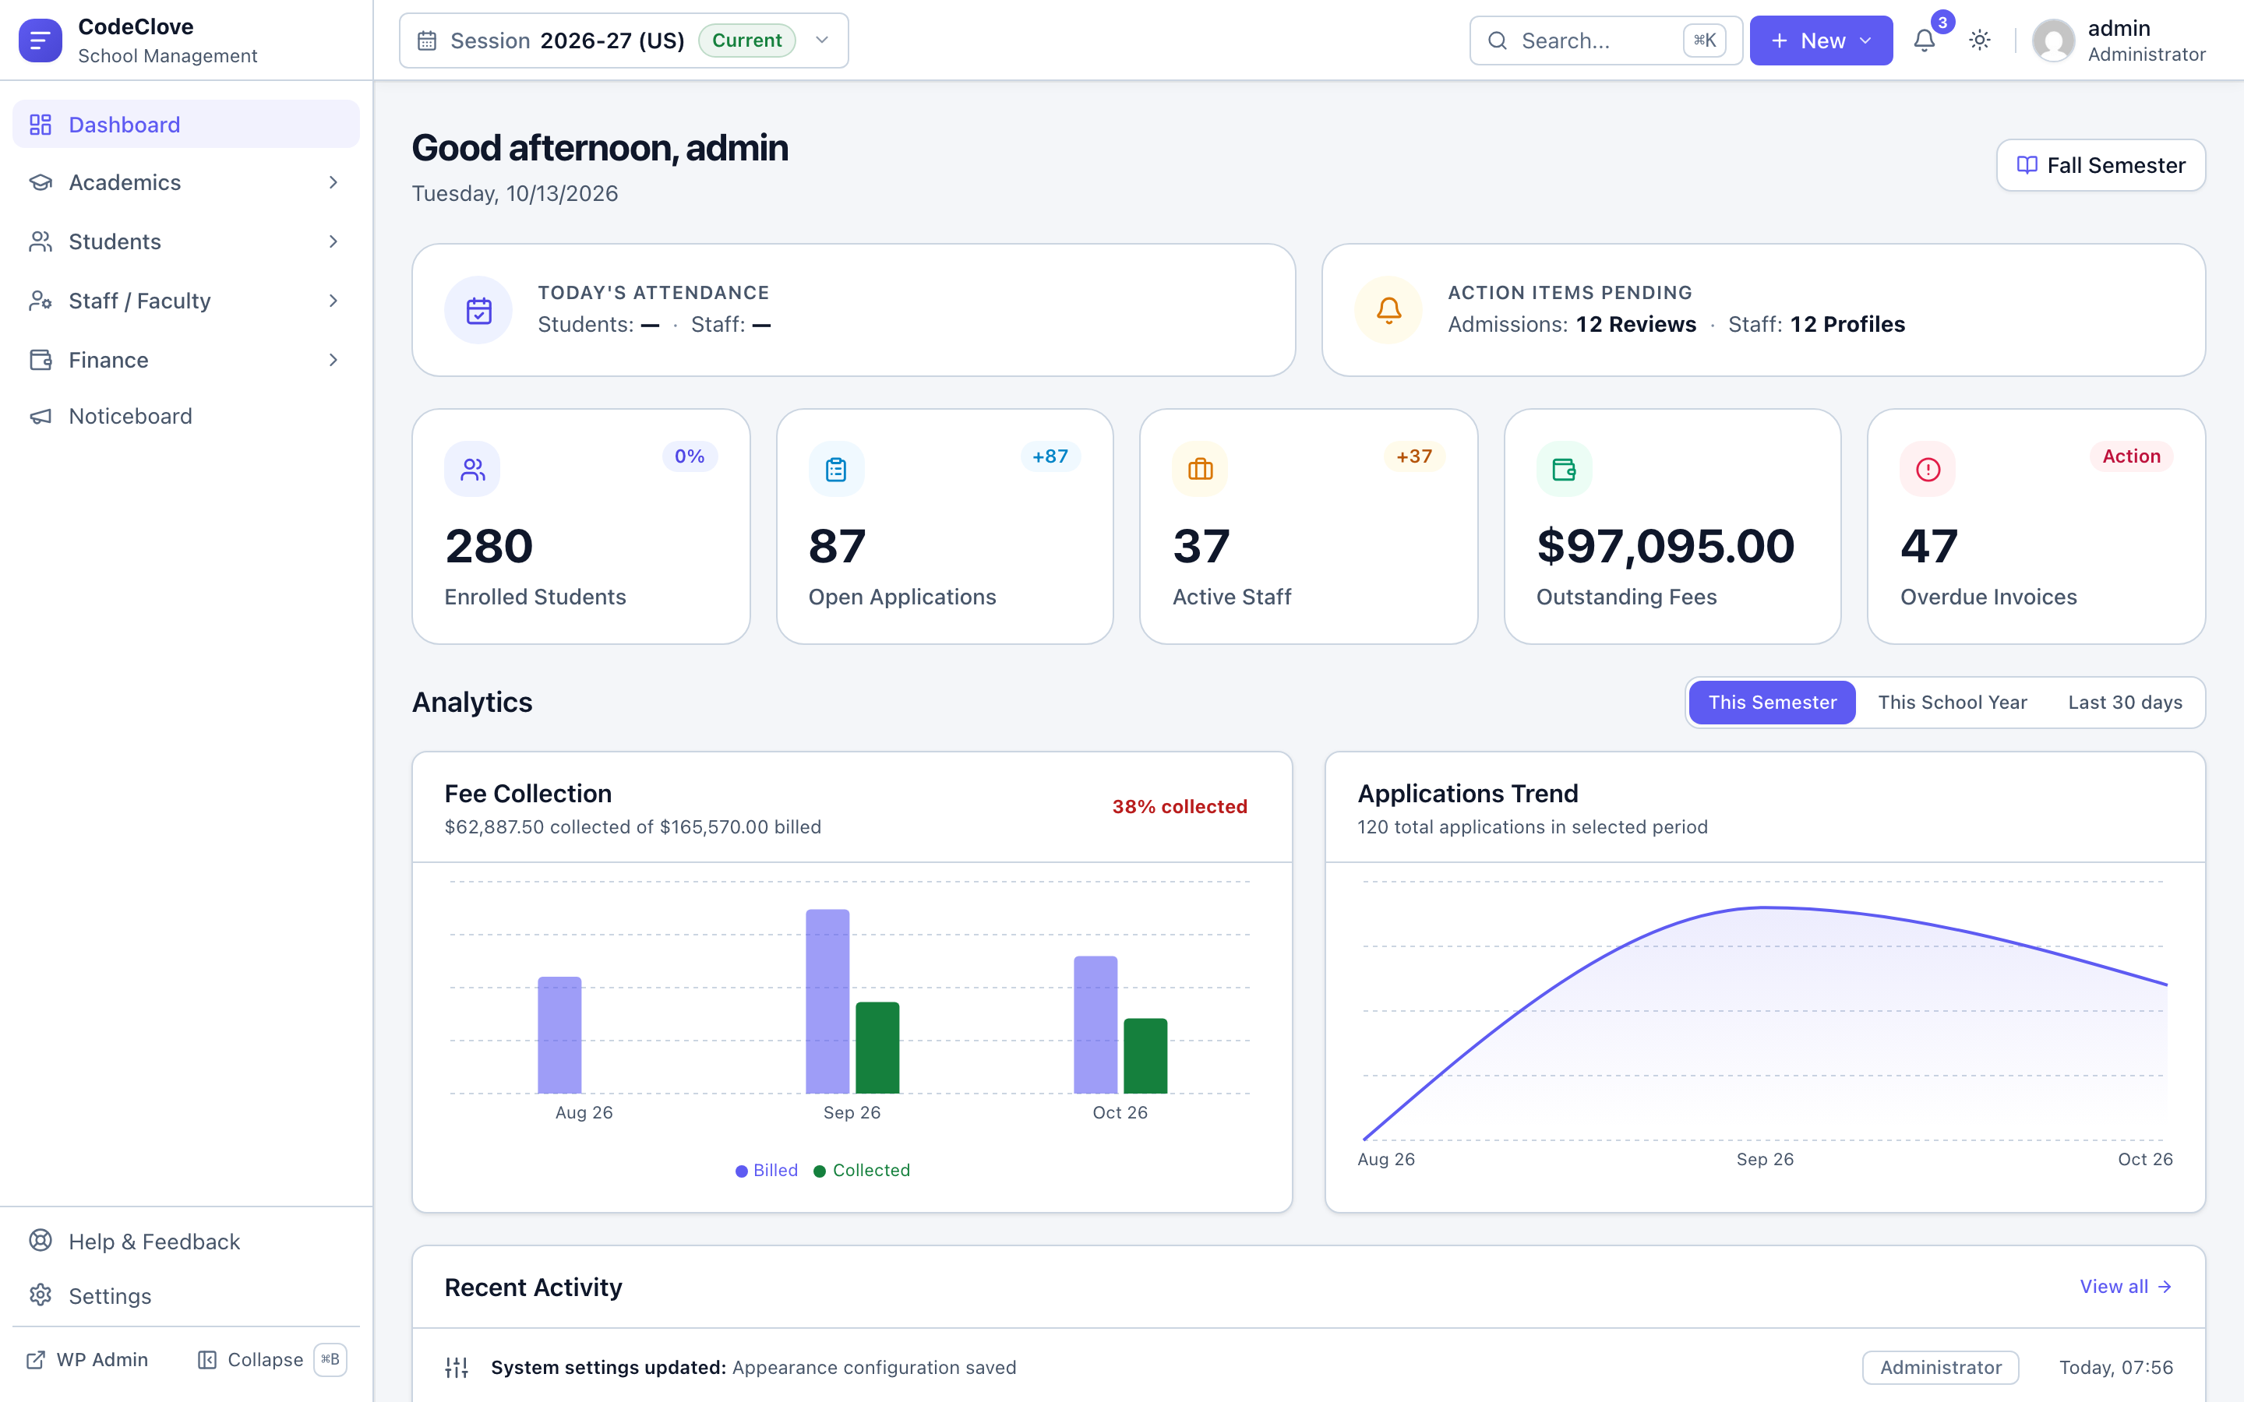Expand the Staff / Faculty section chevron
The image size is (2244, 1402).
(333, 301)
